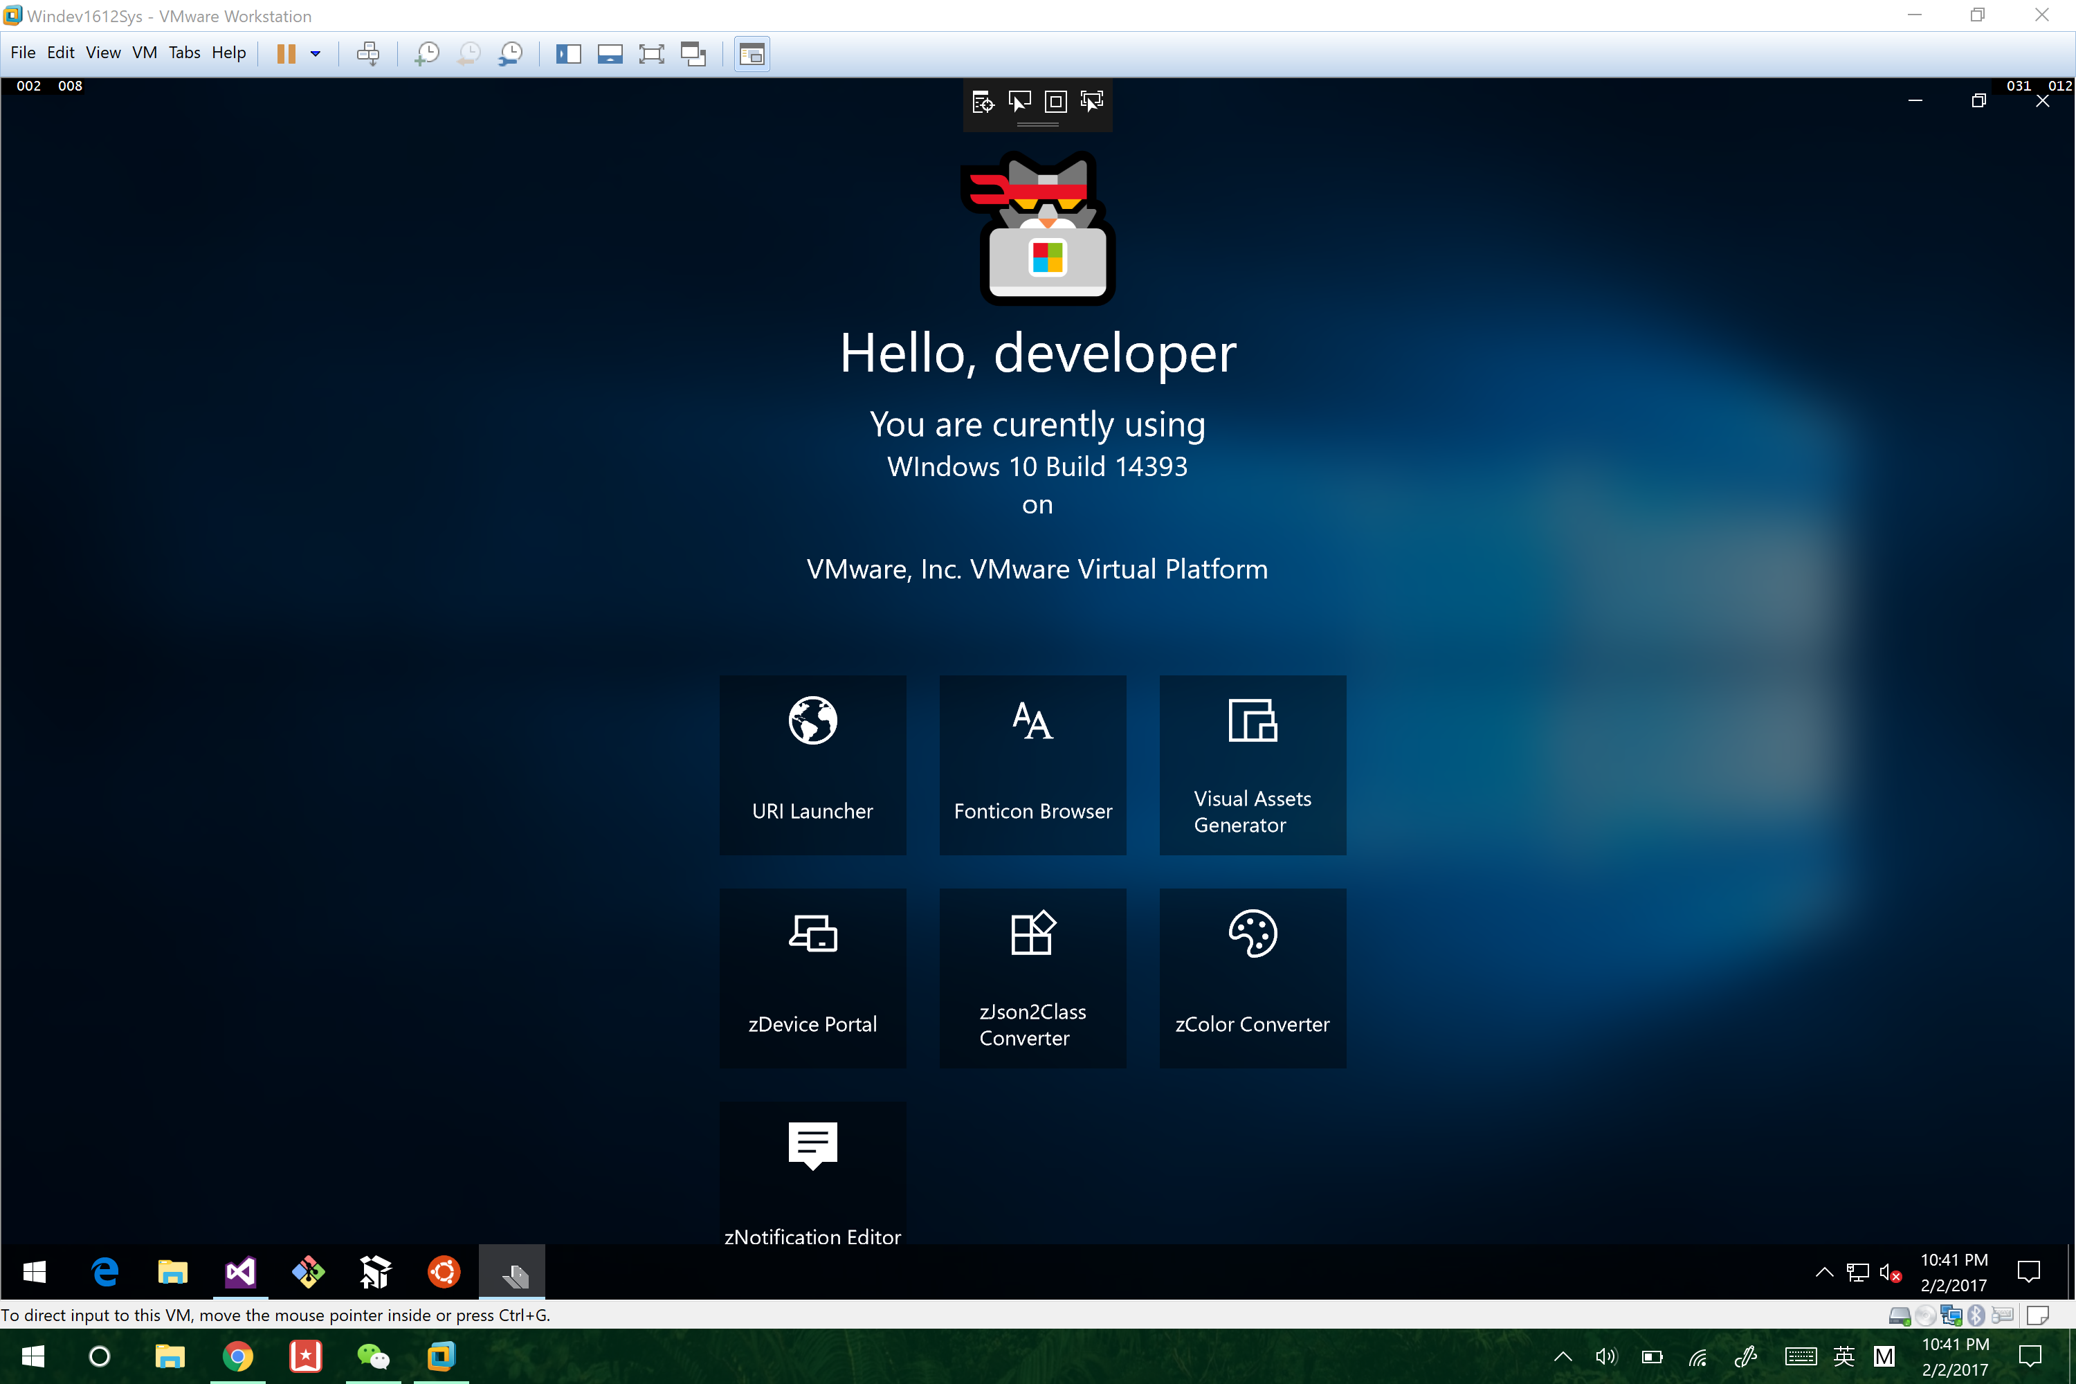Viewport: 2076px width, 1384px height.
Task: Open the snapshot manager
Action: coord(510,54)
